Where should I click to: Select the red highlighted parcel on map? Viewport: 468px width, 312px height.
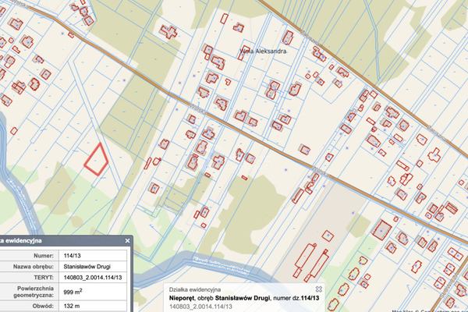pos(96,159)
